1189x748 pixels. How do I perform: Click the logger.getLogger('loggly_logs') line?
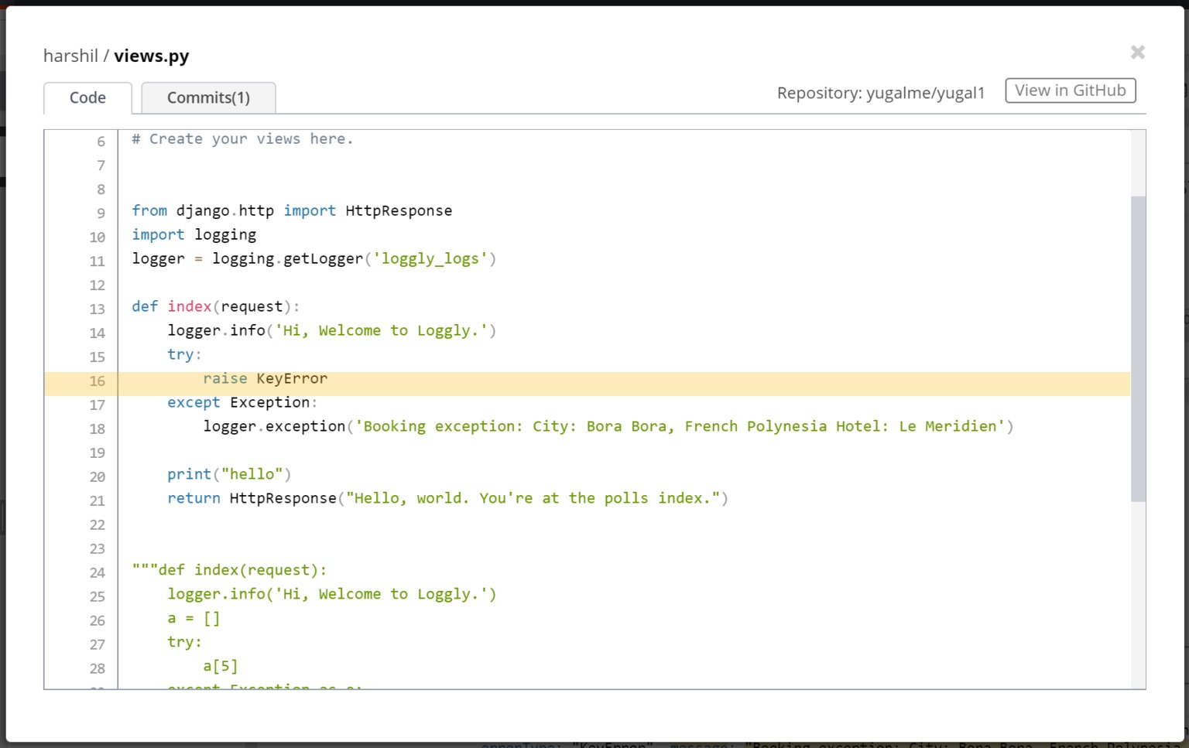[314, 258]
